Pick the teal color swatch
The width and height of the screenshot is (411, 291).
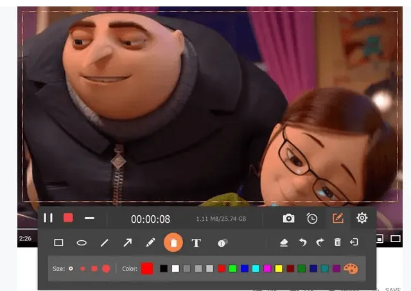coord(324,269)
